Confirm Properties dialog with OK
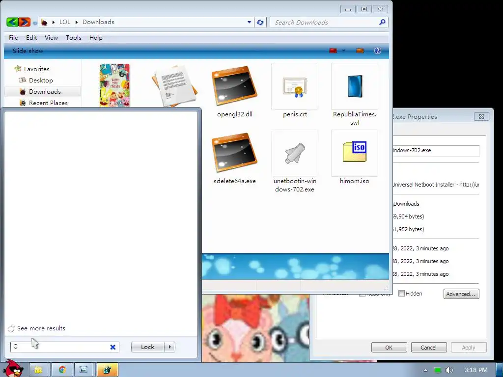 pos(389,348)
